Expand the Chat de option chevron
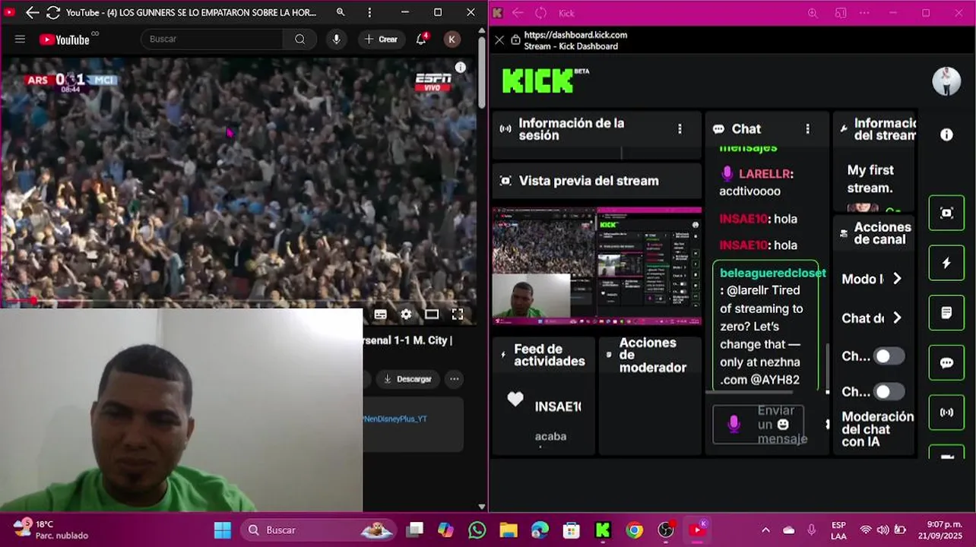Screen dimensions: 976x547 click(897, 318)
